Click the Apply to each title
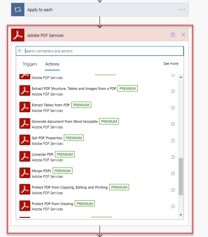Image resolution: width=208 pixels, height=237 pixels. point(40,10)
